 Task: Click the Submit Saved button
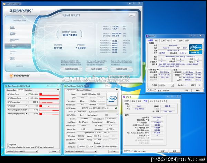121,69
